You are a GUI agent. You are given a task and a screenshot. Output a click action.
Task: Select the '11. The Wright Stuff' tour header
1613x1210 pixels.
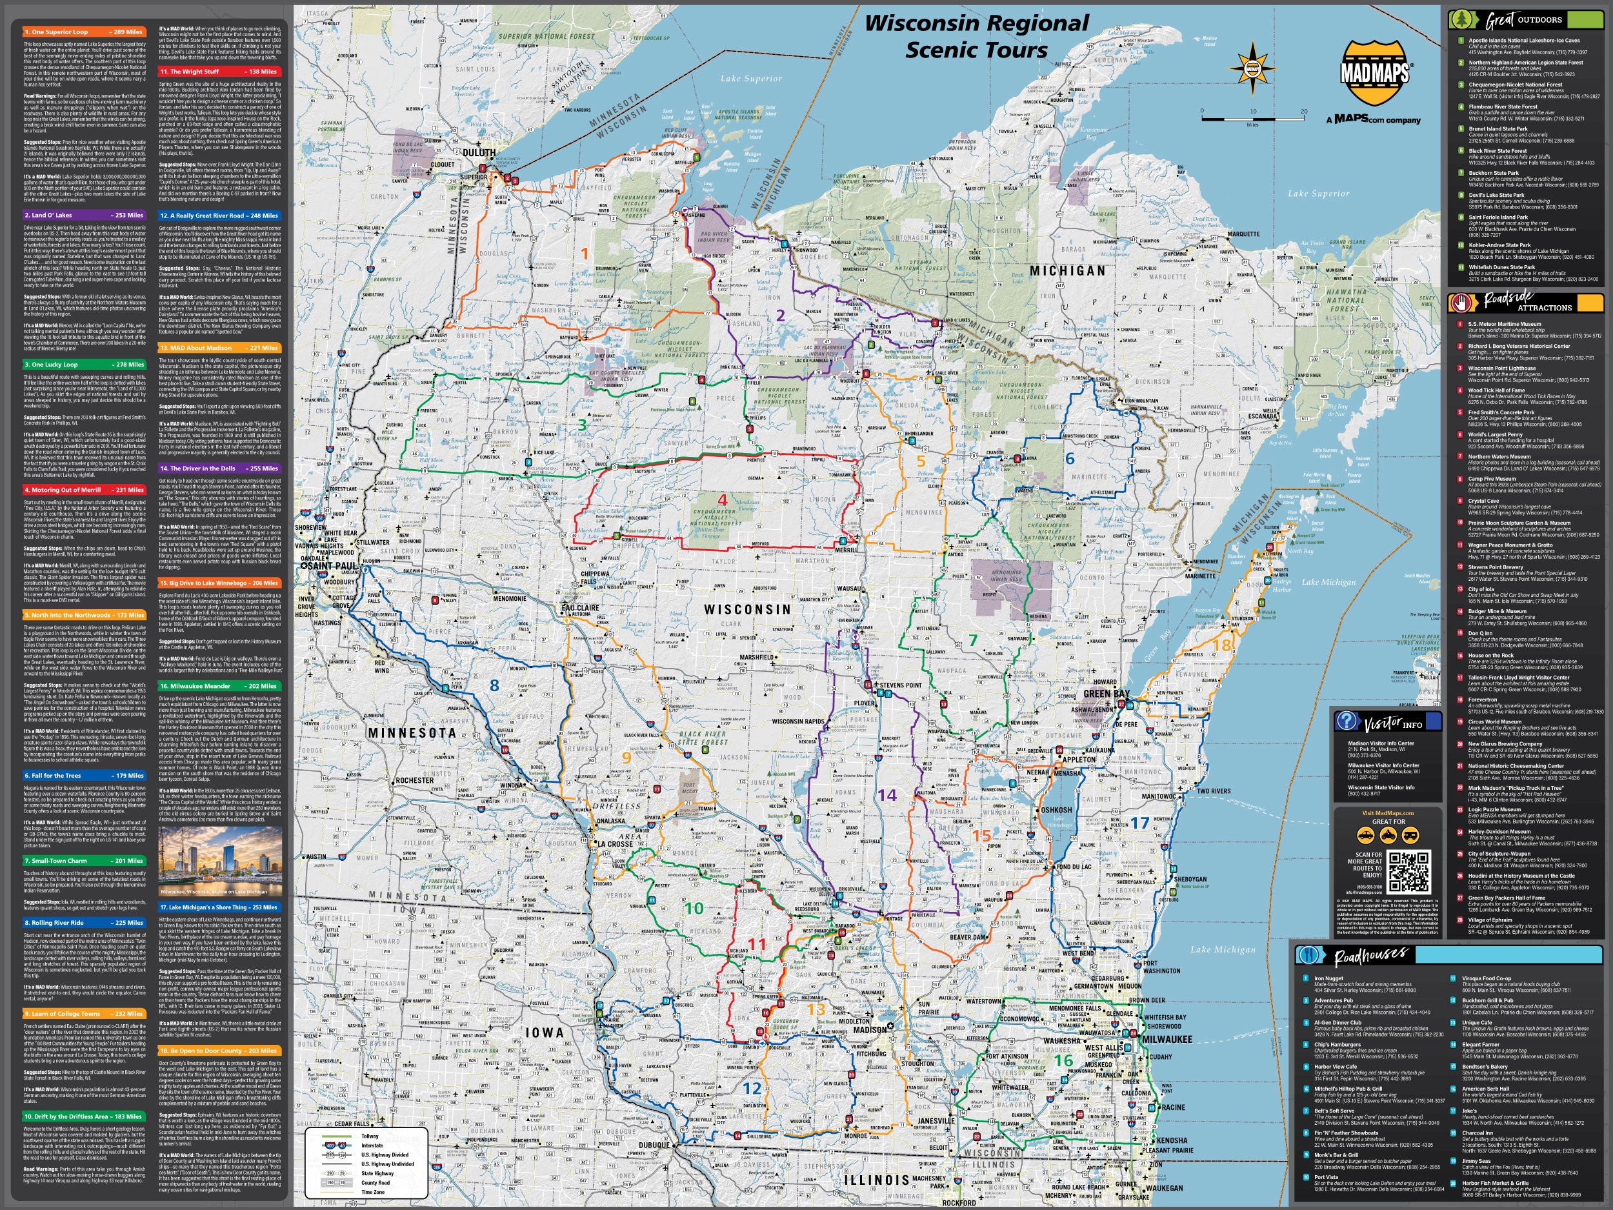point(219,72)
